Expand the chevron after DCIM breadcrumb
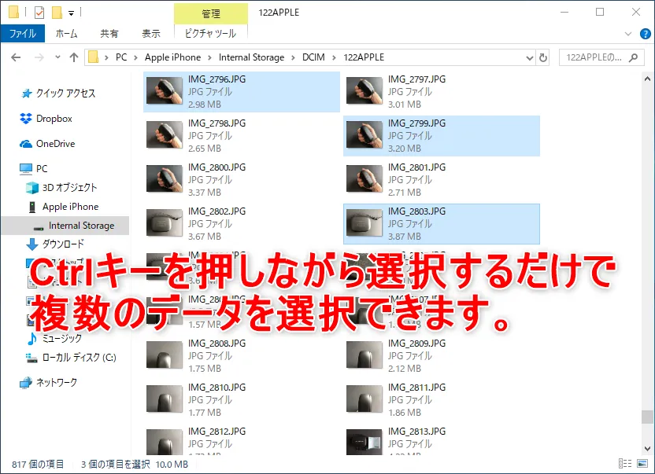The image size is (655, 474). (x=334, y=57)
